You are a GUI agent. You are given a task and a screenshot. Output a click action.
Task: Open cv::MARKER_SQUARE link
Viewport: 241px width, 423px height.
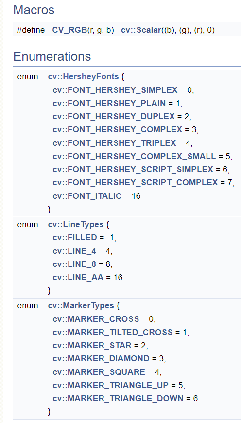click(x=99, y=372)
